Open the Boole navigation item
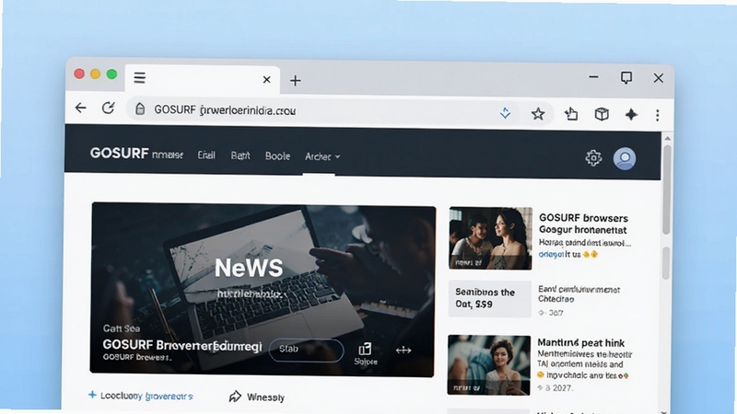The height and width of the screenshot is (414, 737). (277, 155)
